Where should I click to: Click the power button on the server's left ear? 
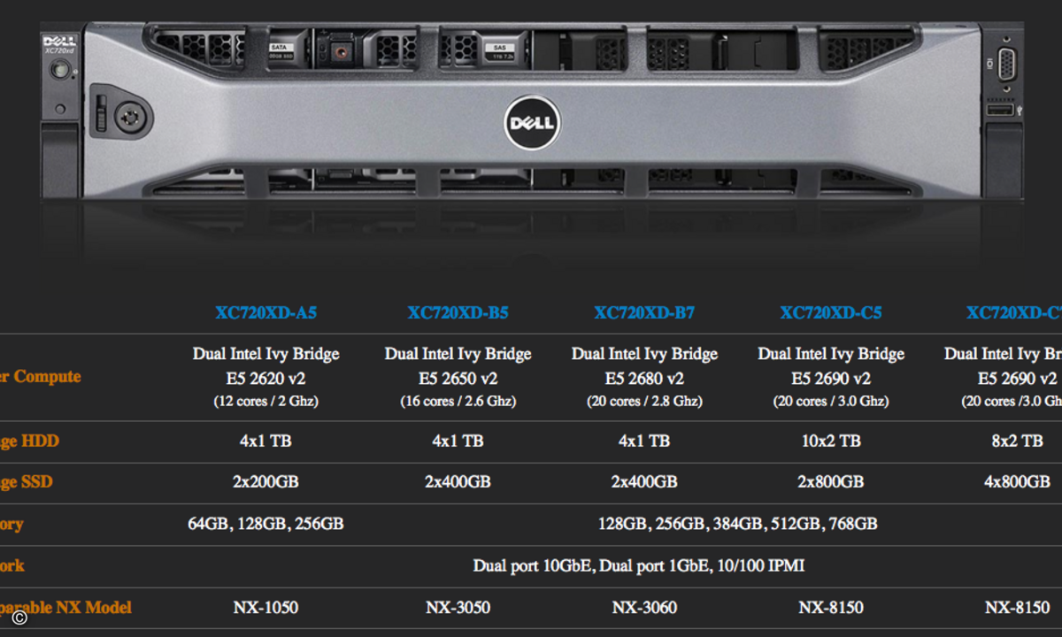pos(61,72)
